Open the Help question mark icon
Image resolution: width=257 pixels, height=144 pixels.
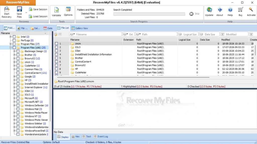point(230,10)
